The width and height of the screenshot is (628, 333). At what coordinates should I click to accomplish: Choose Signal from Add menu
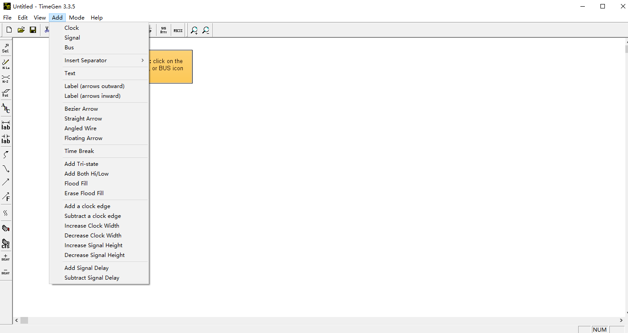tap(99, 38)
